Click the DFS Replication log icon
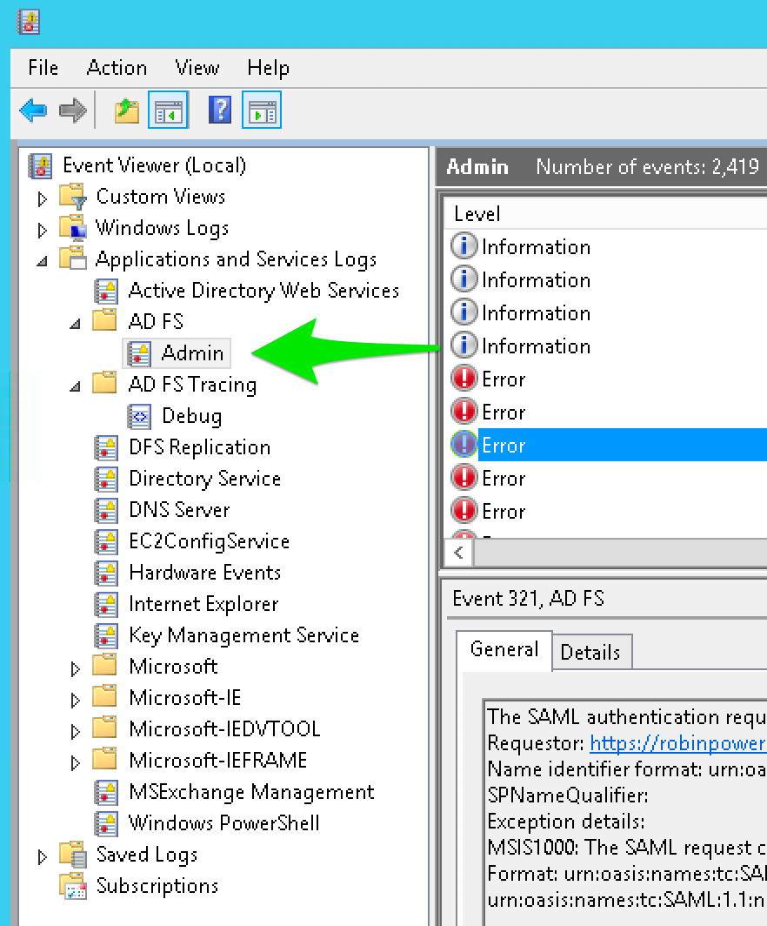Screen dimensions: 767x926 click(x=105, y=447)
